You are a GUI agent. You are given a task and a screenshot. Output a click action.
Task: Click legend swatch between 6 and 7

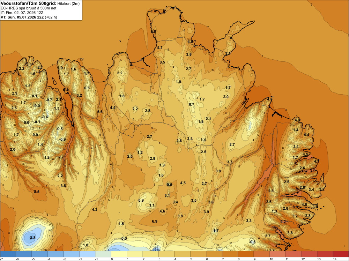[214, 254]
